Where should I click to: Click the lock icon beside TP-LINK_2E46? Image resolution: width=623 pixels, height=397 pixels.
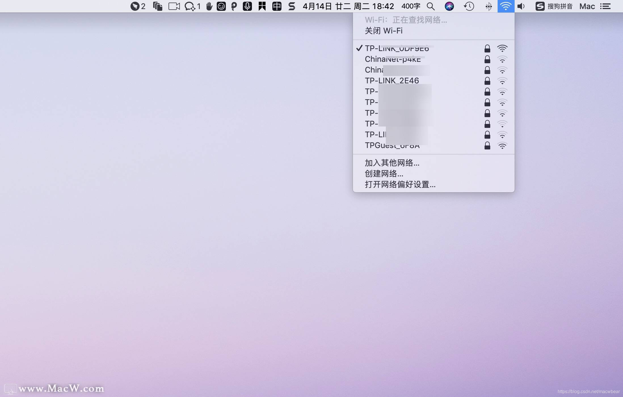point(487,81)
